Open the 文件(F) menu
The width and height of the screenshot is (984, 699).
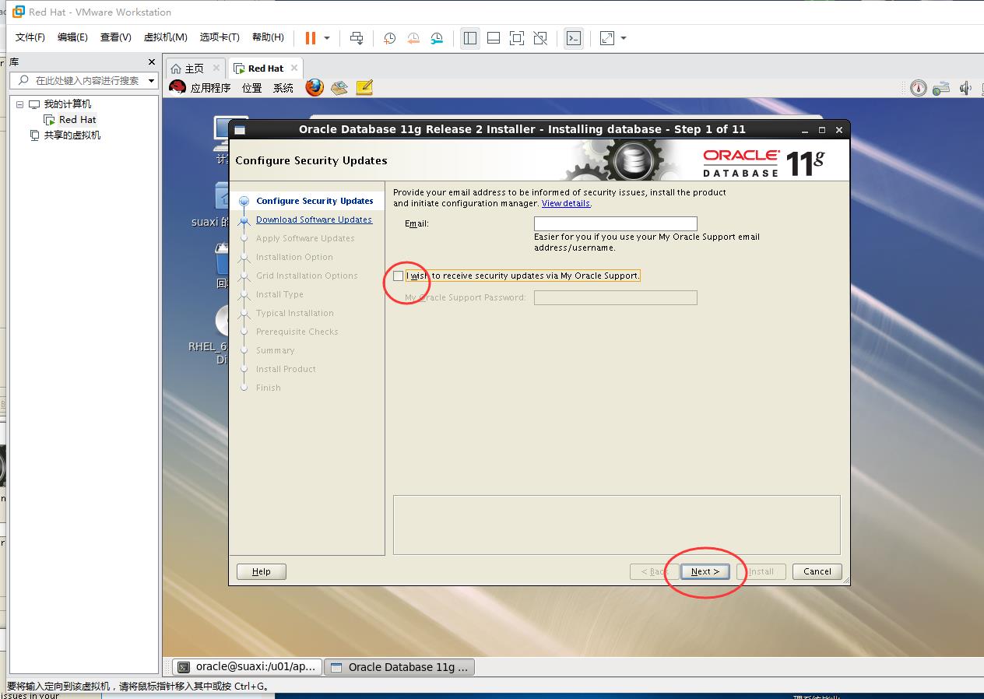coord(30,37)
